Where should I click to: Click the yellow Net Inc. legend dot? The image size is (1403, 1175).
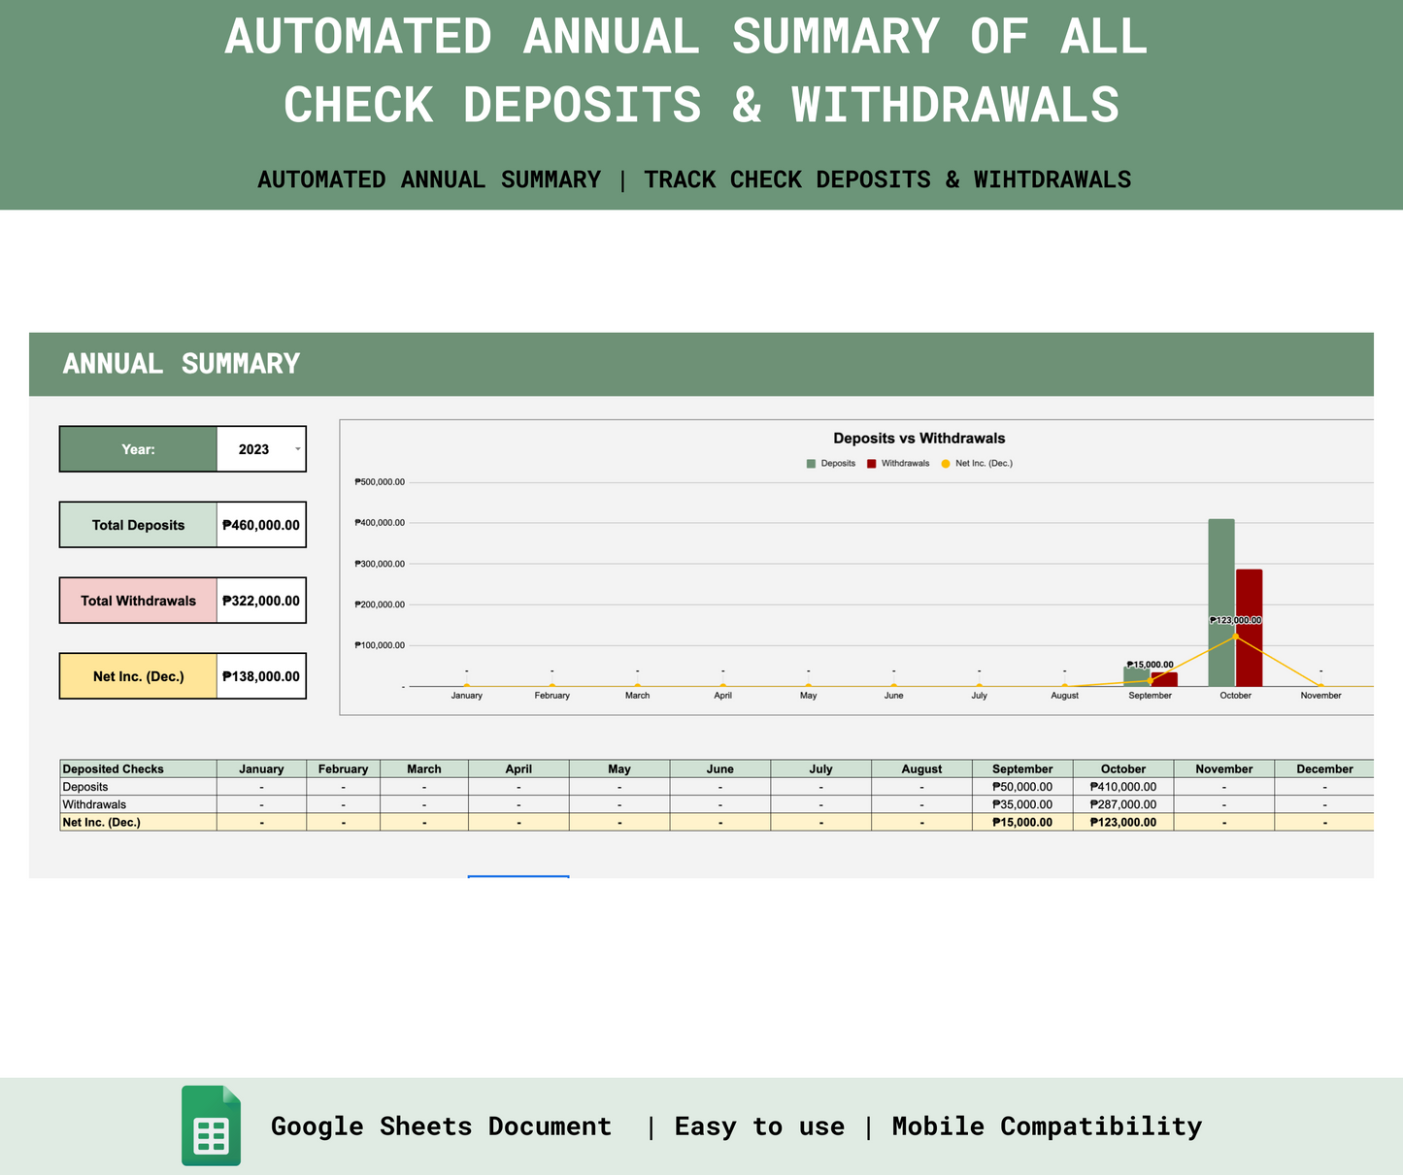(946, 464)
